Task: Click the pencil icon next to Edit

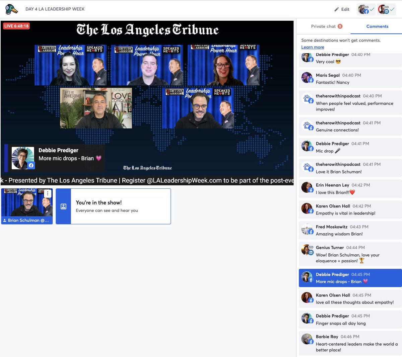Action: 337,9
